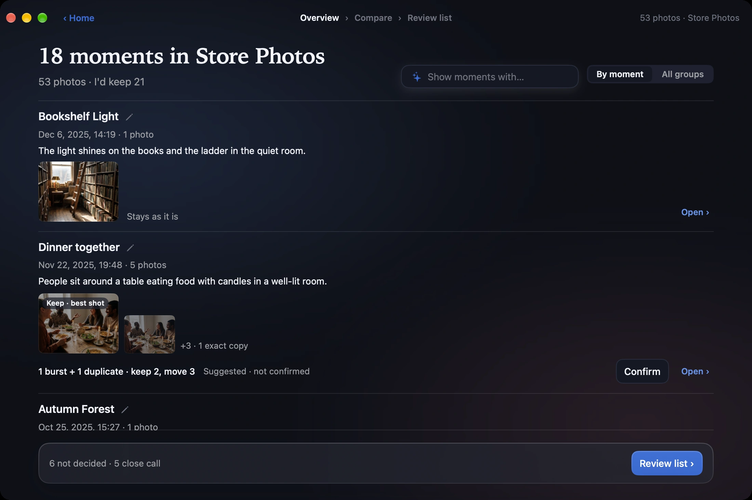This screenshot has height=500, width=752.
Task: Confirm the Dinner together suggestion
Action: 642,371
